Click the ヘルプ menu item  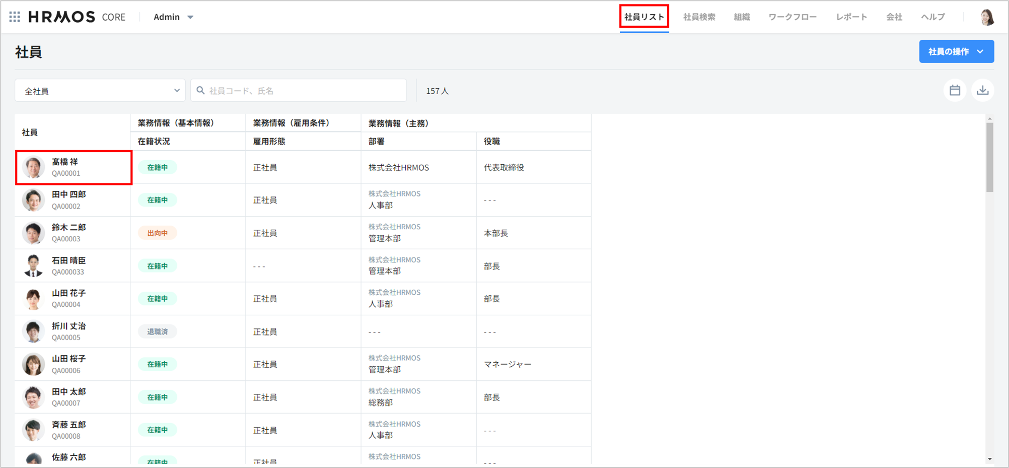click(x=932, y=17)
